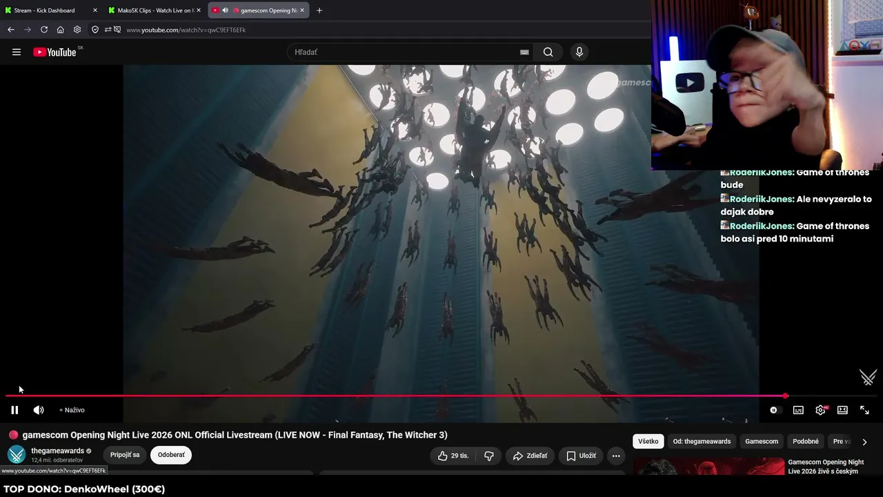Click the 12,4 mil. odberateľov subscriber count
Screen dimensions: 883x497
(57, 460)
